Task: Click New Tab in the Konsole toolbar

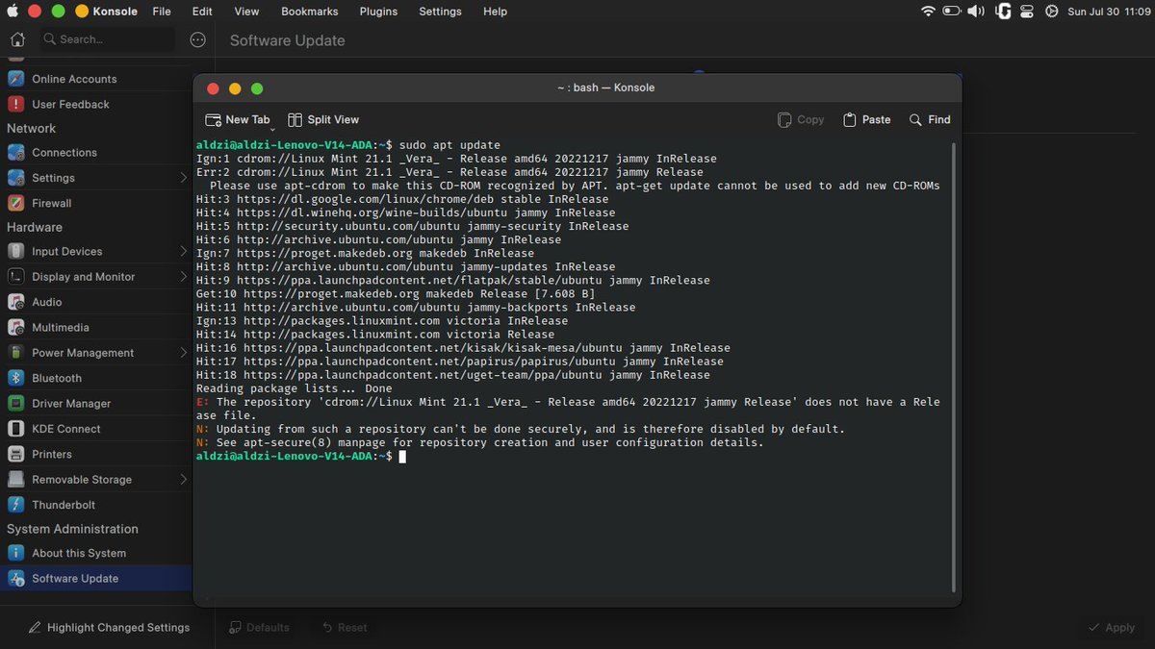Action: (237, 119)
